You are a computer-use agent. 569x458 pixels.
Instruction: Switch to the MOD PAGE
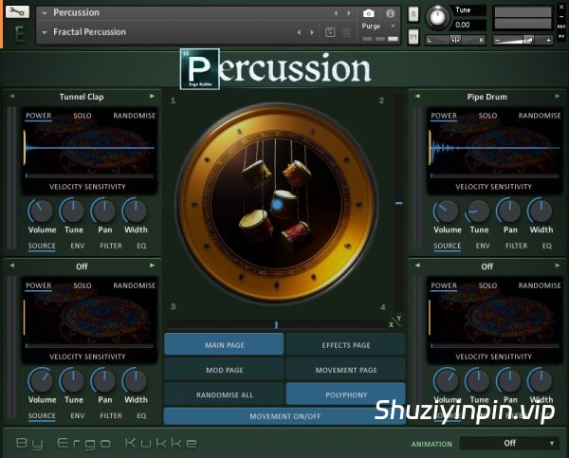(x=224, y=370)
